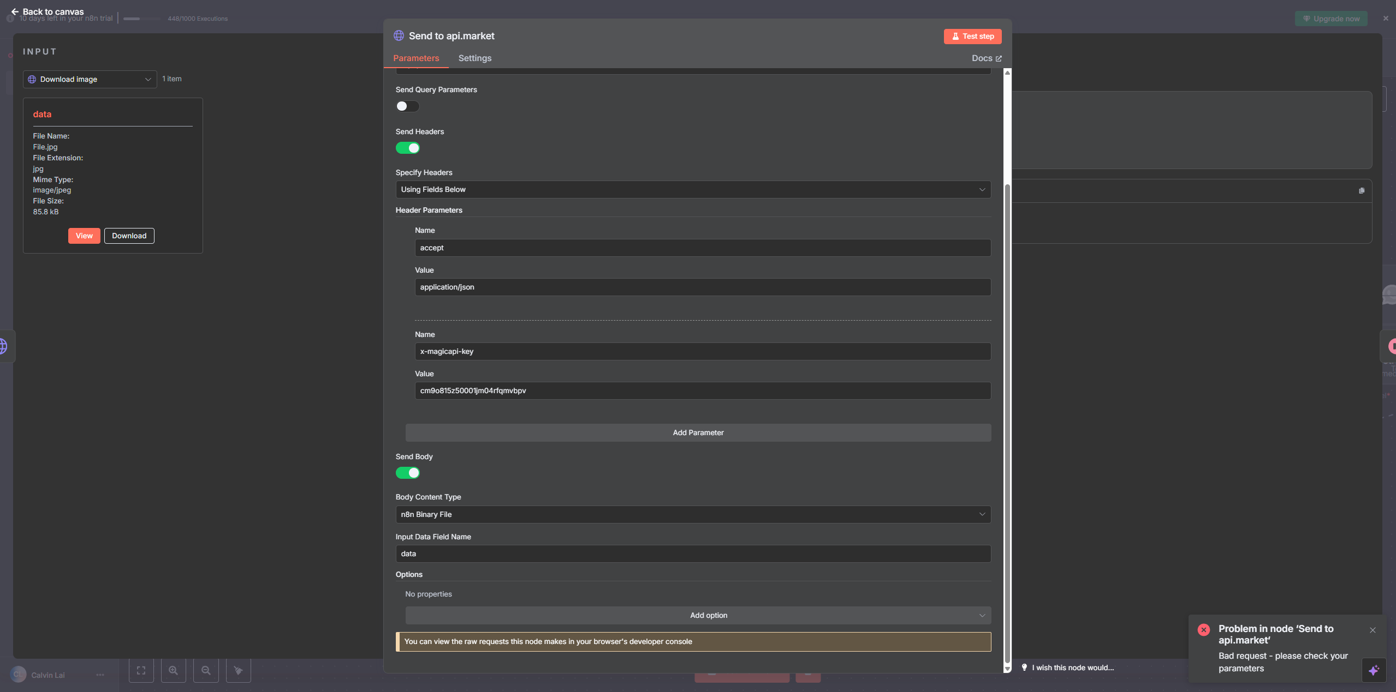This screenshot has width=1396, height=692.
Task: Click the zoom in magnifier icon
Action: point(173,670)
